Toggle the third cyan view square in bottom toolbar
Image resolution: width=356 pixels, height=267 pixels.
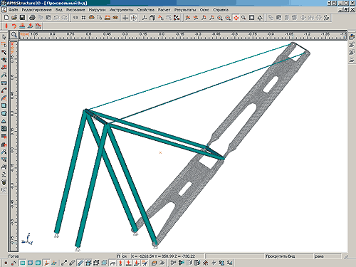click(38, 263)
